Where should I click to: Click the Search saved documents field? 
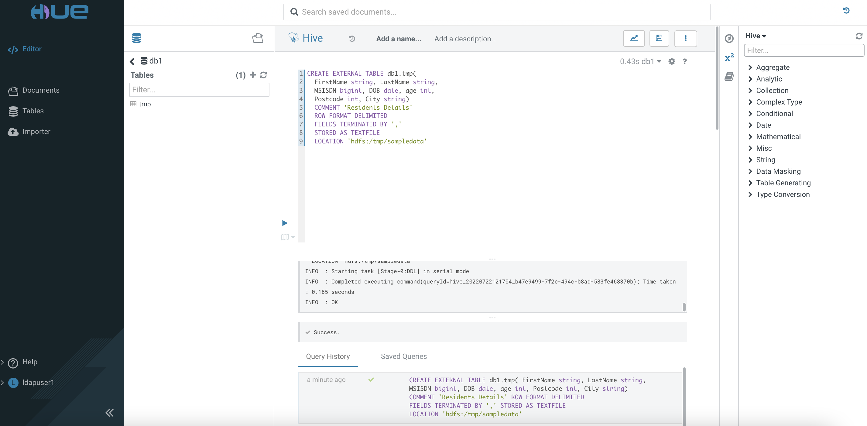496,12
